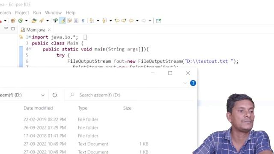Viewport: 274px width, 154px height.
Task: Open the Back history dropdown arrow
Action: (137, 21)
